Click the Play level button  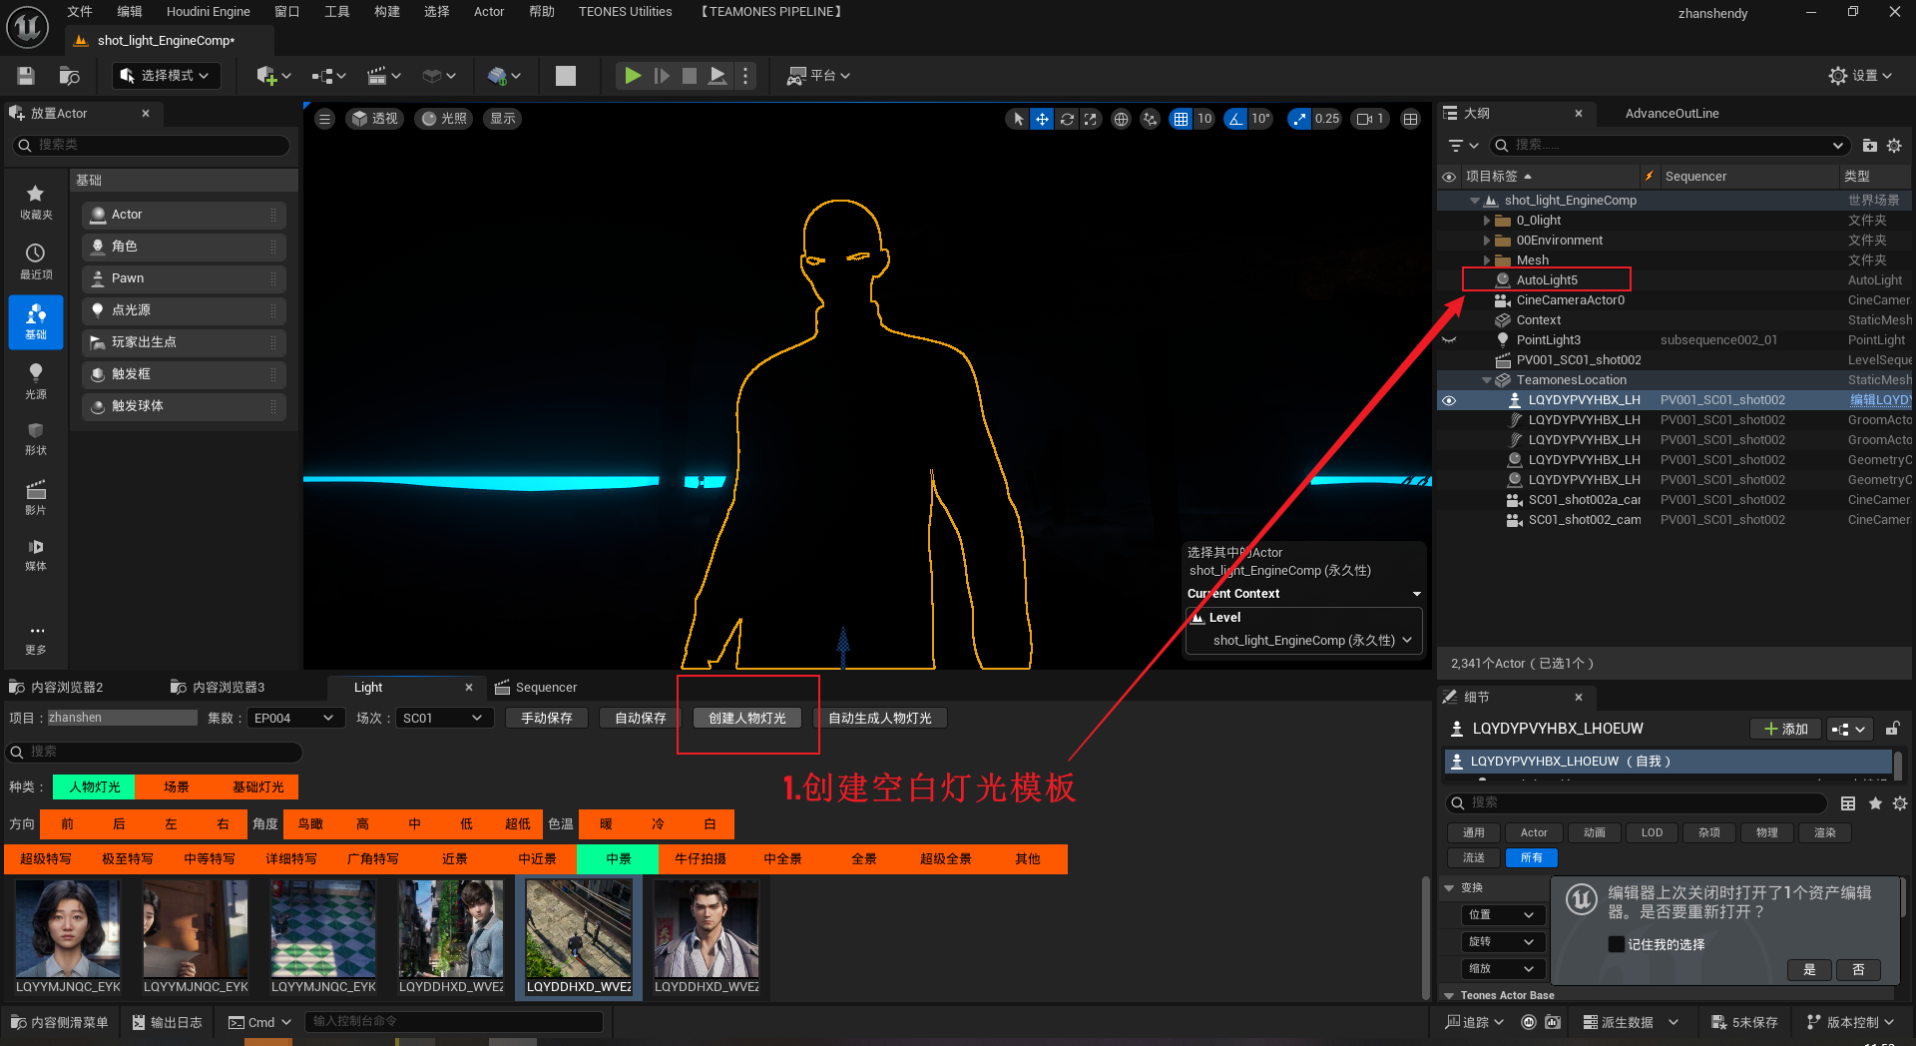(x=632, y=76)
